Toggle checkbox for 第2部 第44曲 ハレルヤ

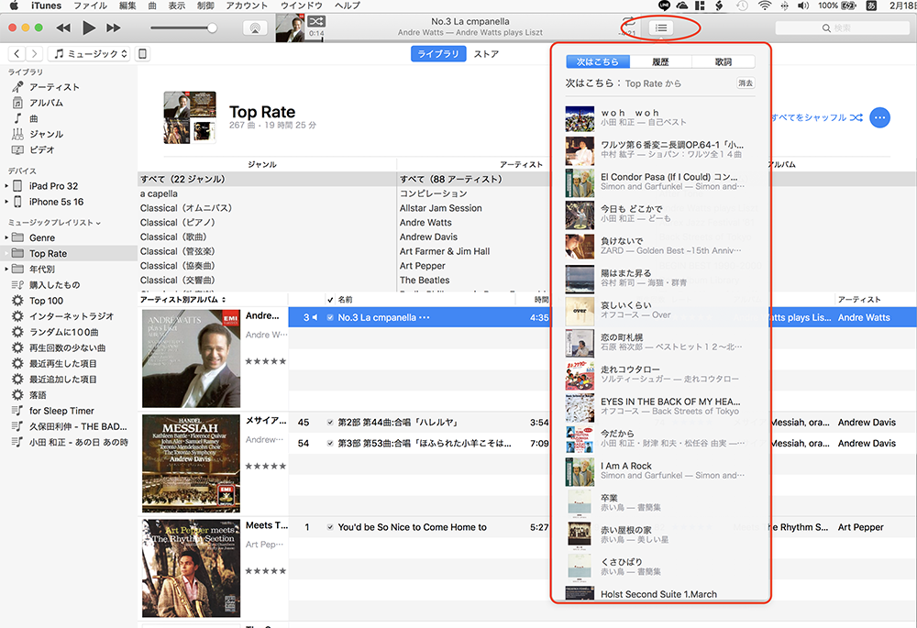coord(330,423)
